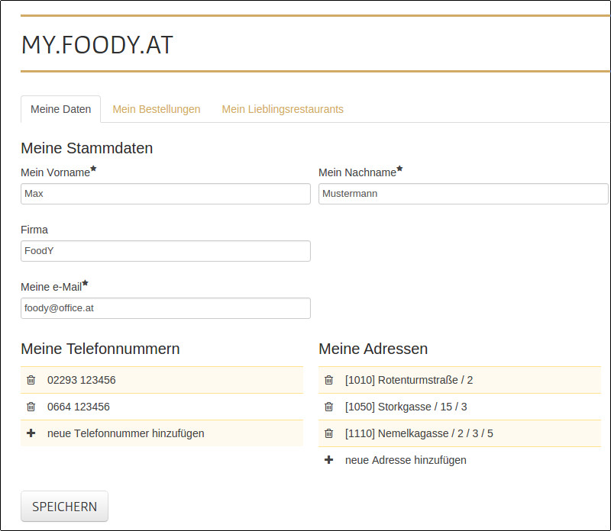The image size is (611, 531).
Task: Click into Mein Nachname text field
Action: click(463, 194)
